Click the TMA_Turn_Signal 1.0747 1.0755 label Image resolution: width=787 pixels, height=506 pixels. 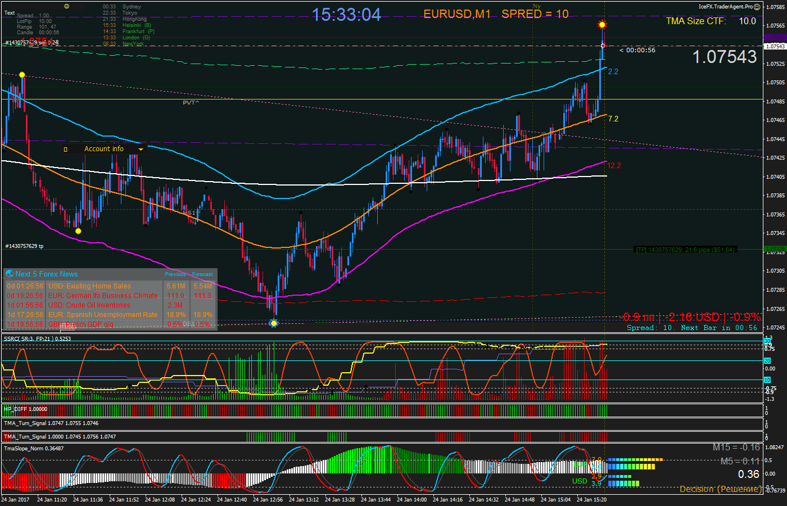click(51, 423)
